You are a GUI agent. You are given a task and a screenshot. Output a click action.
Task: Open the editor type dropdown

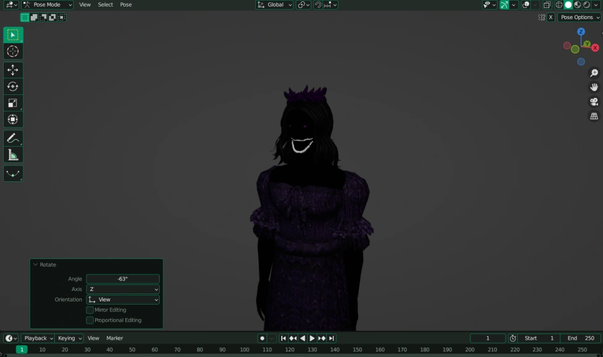[10, 4]
